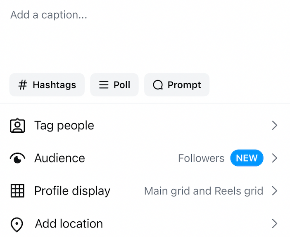Click the prompt speech bubble icon
This screenshot has width=290, height=237.
click(158, 85)
